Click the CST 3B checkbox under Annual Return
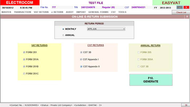 click(139, 67)
